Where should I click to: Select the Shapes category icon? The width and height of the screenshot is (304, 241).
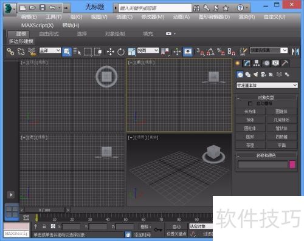(247, 75)
